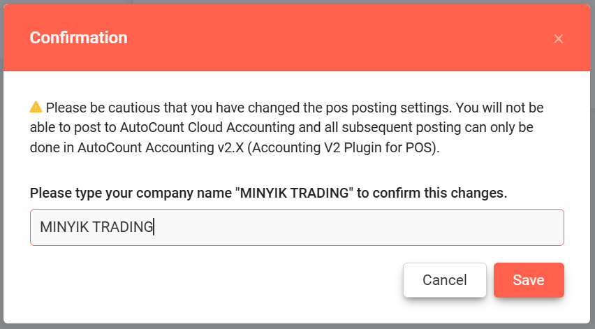The height and width of the screenshot is (329, 595).
Task: Click the yellow warning triangle icon
Action: point(36,107)
